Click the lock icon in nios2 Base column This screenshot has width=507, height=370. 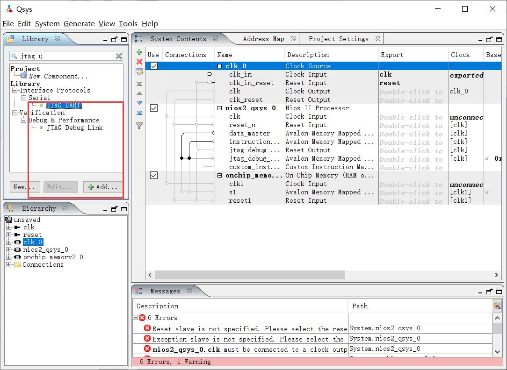pos(487,158)
